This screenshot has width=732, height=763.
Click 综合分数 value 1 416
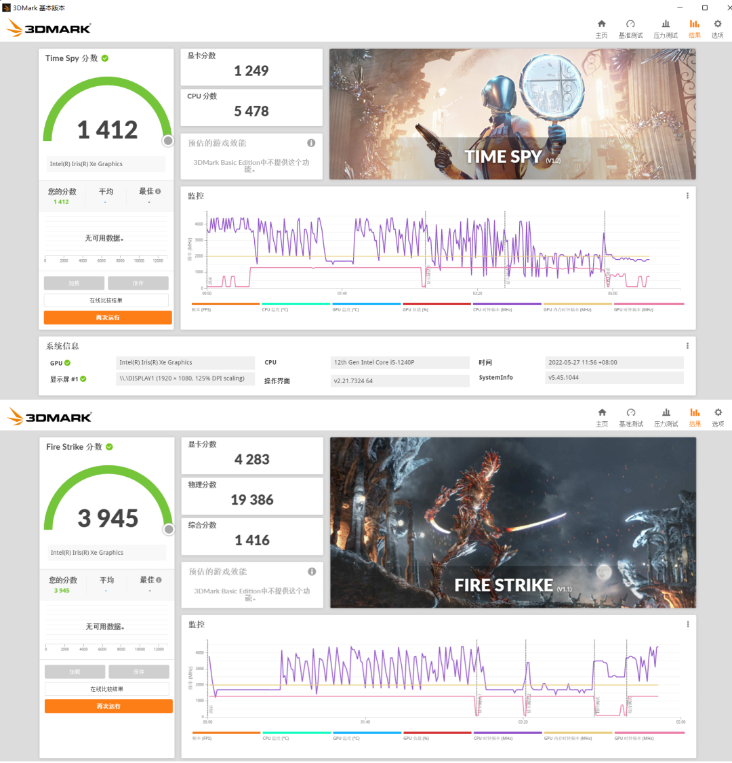pyautogui.click(x=252, y=540)
